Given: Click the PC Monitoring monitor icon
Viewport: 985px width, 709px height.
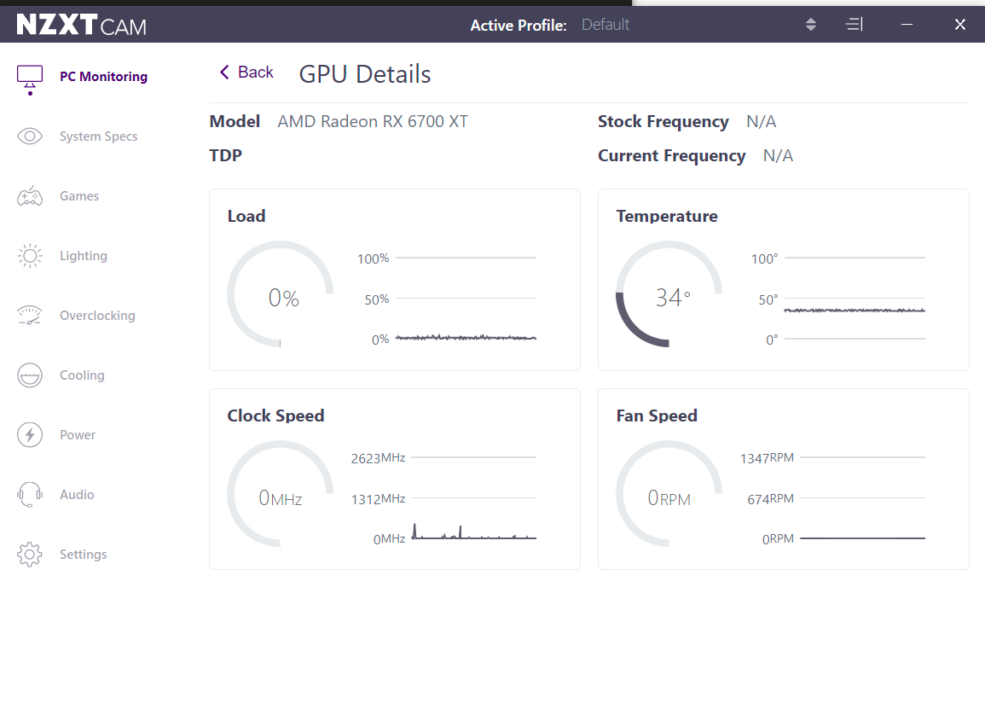Looking at the screenshot, I should pos(30,80).
